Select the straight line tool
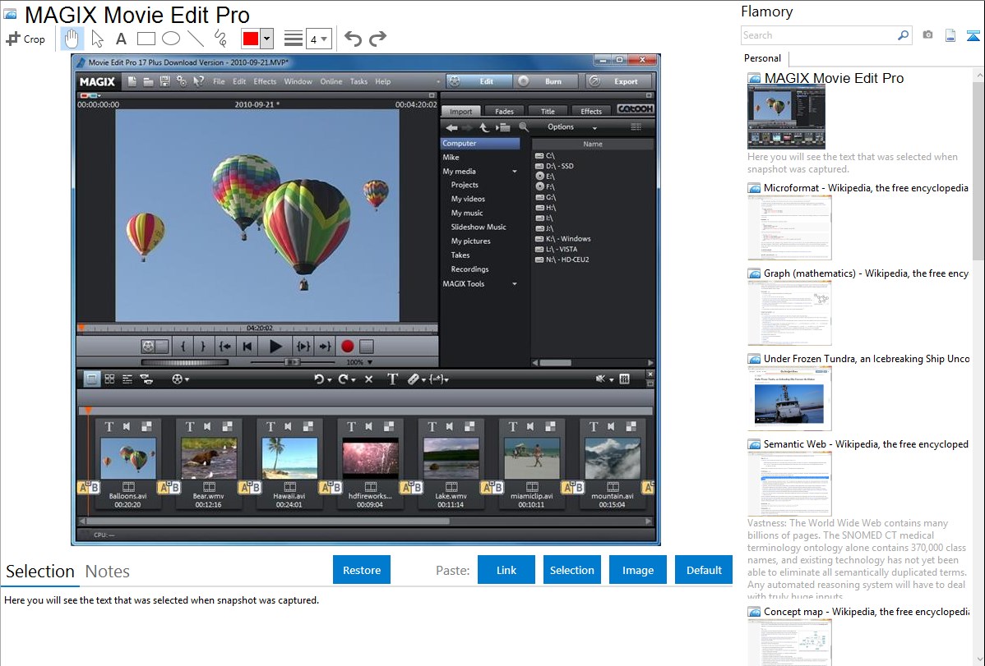 point(196,39)
